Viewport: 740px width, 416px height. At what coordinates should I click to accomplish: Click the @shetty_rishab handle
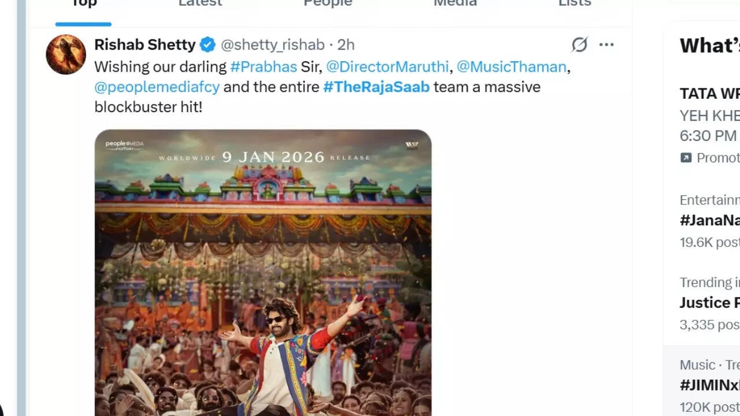pyautogui.click(x=273, y=44)
